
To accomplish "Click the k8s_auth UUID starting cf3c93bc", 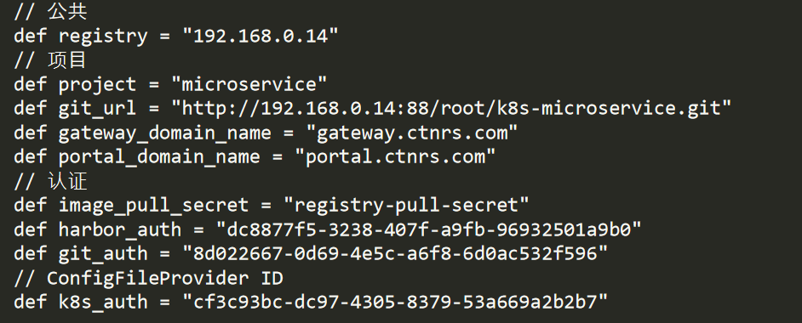I will point(395,302).
